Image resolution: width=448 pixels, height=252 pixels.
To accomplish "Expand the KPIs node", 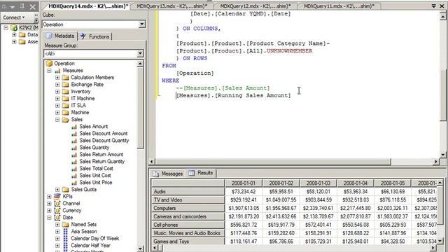I will [49, 197].
